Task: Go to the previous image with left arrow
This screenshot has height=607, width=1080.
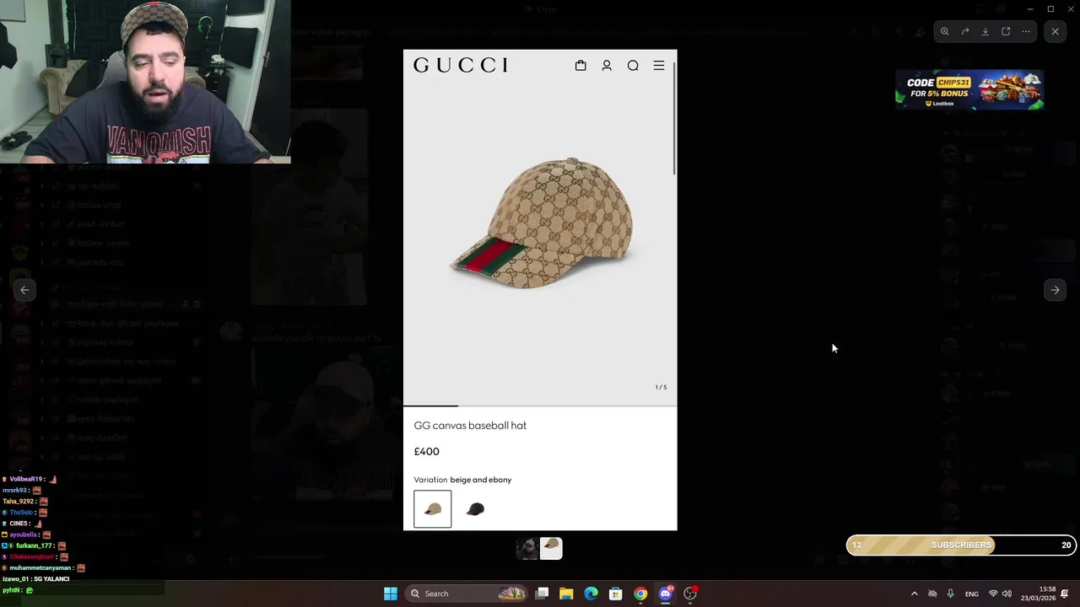Action: point(24,289)
